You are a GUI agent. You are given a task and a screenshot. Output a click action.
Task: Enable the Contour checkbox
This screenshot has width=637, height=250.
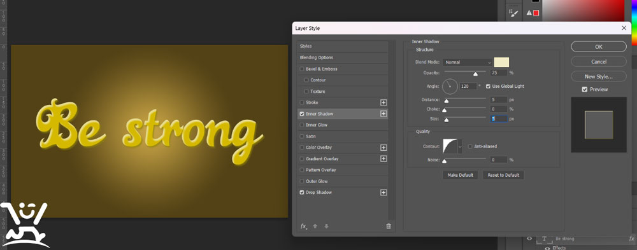306,80
